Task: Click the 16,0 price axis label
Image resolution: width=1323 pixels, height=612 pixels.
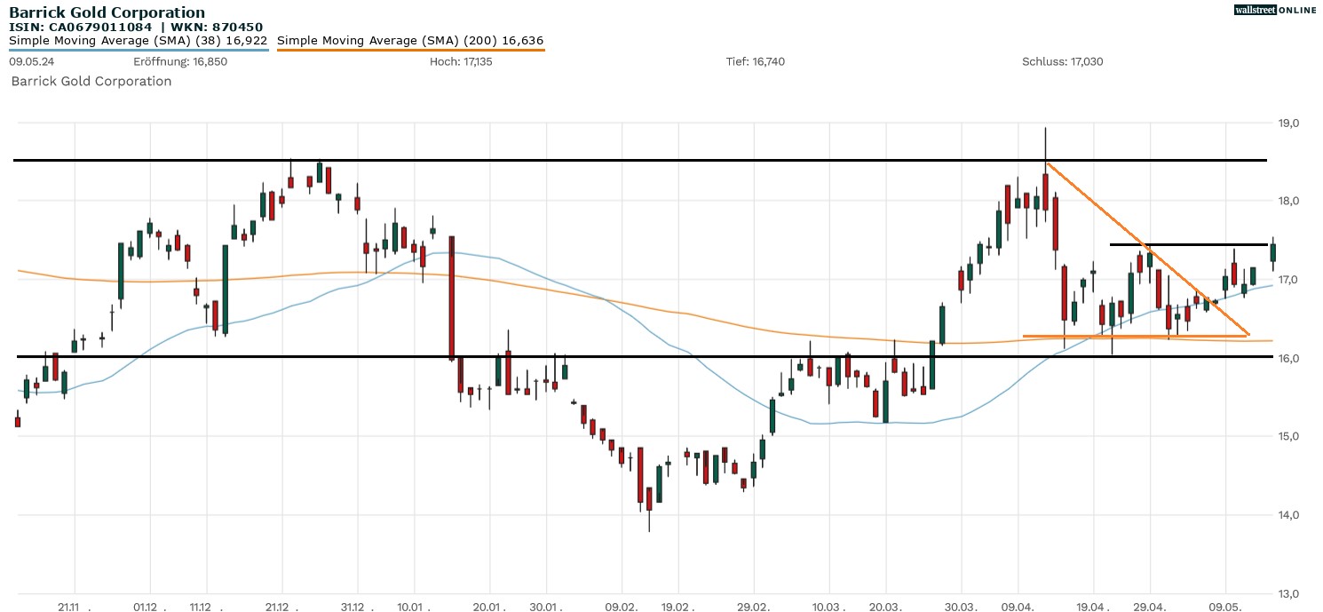Action: click(x=1287, y=358)
